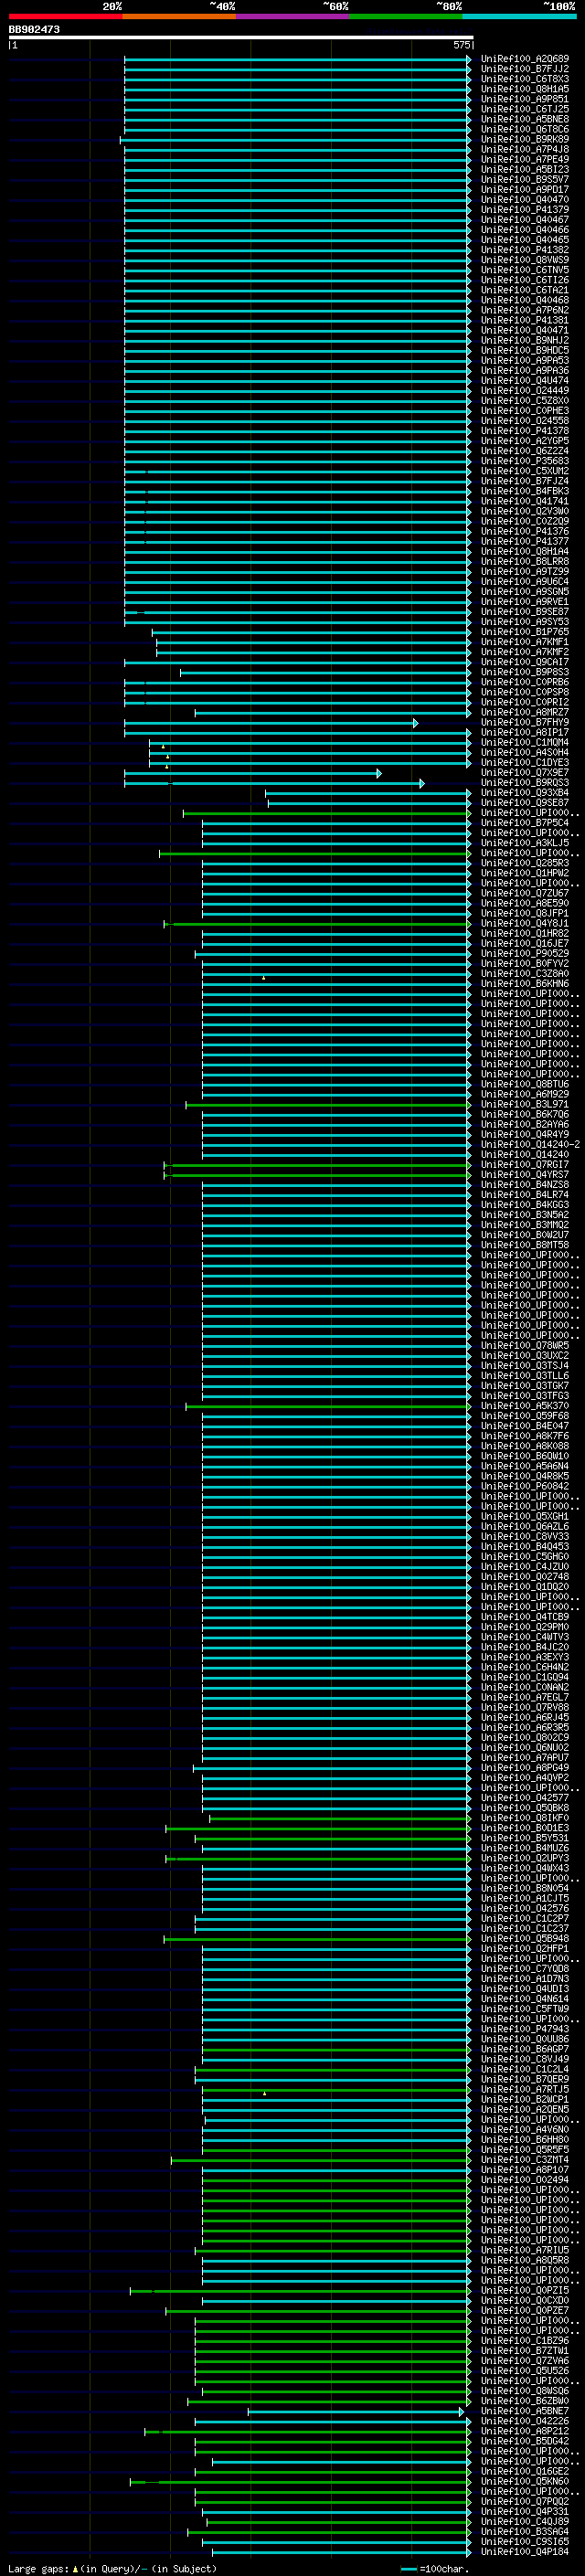Click the '=100char.' scale legend

click(434, 2568)
